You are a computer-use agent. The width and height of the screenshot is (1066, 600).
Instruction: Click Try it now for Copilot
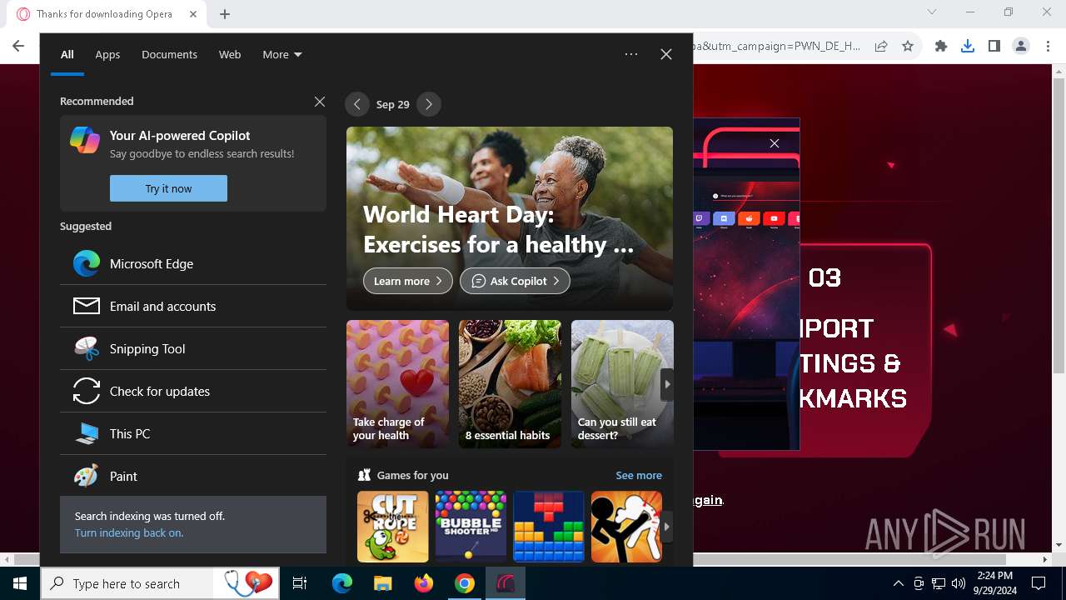(x=168, y=188)
